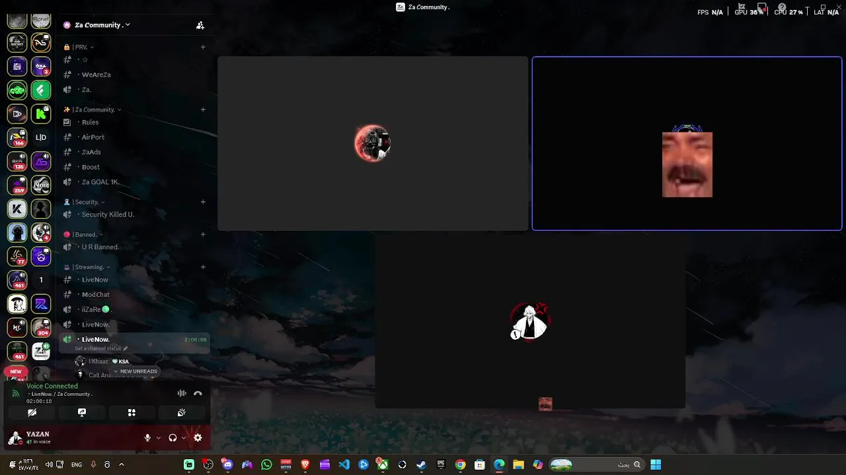Open the soundboard

click(x=182, y=412)
